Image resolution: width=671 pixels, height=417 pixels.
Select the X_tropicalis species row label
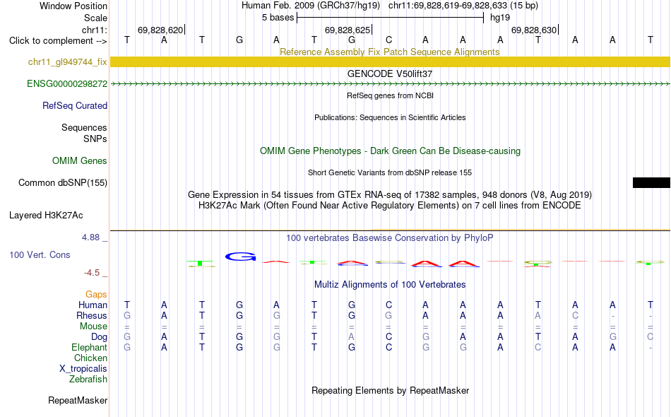83,369
